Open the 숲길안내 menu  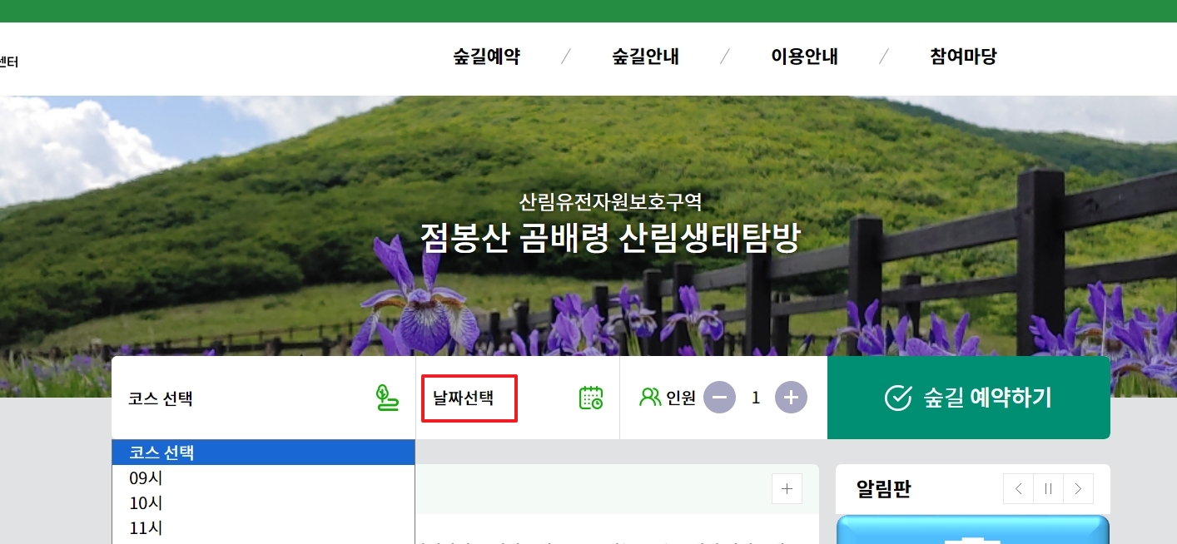tap(645, 57)
